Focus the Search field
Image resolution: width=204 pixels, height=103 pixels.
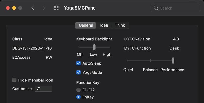(175, 8)
